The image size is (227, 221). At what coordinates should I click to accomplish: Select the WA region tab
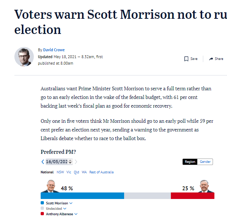pos(84,172)
